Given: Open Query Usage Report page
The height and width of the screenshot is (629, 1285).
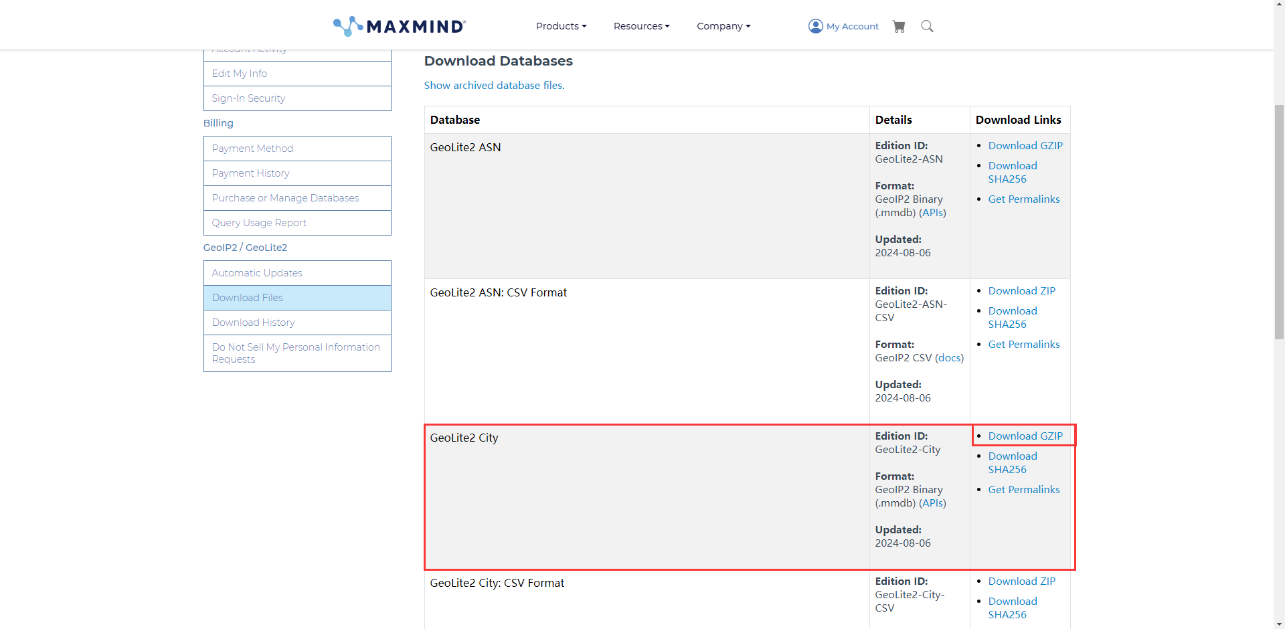Looking at the screenshot, I should point(297,223).
